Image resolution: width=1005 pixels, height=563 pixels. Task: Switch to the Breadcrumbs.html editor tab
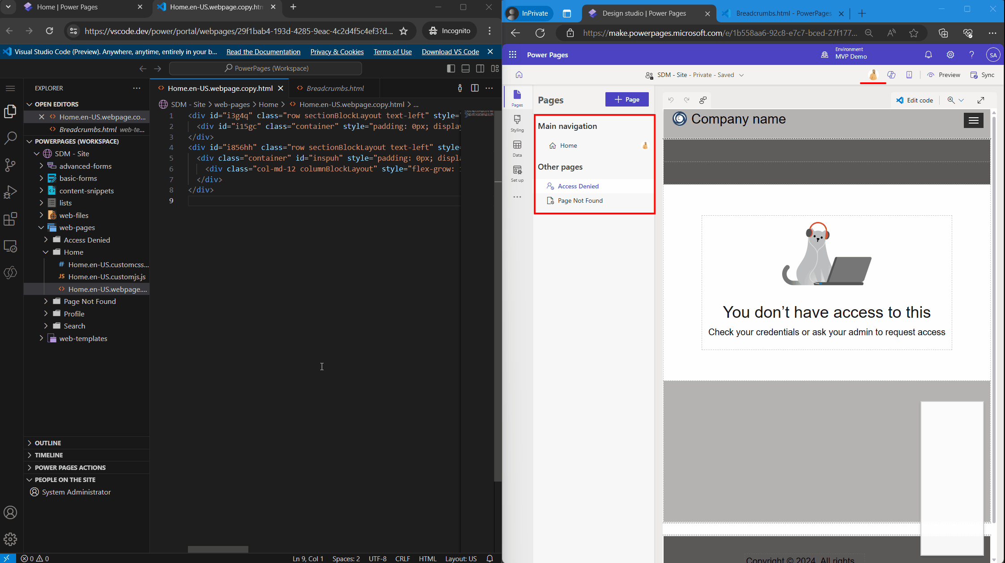pos(335,88)
